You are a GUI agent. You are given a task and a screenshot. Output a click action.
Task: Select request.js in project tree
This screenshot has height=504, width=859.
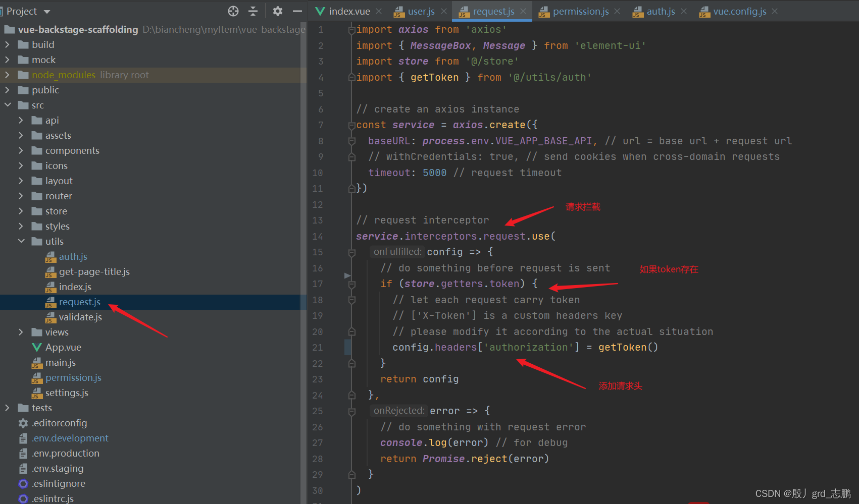pos(80,302)
